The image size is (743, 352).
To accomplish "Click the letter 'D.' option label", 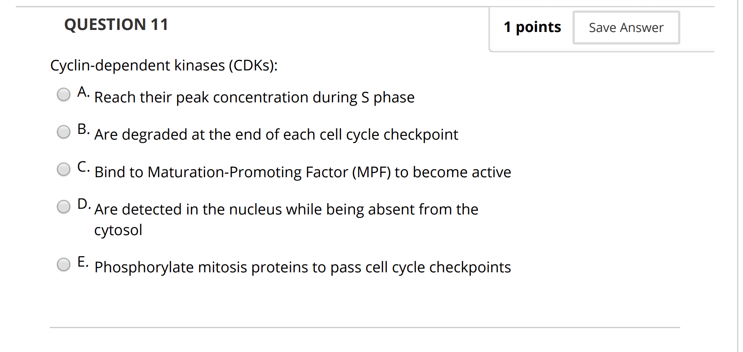I will (x=83, y=204).
